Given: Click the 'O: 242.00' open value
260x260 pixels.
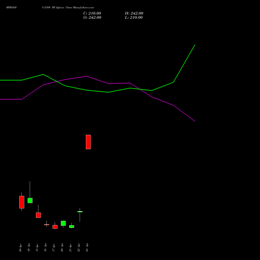Looking at the screenshot, I should coord(92,18).
